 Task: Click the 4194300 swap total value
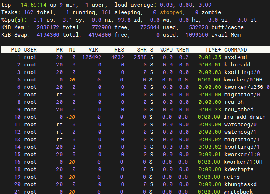(48, 35)
